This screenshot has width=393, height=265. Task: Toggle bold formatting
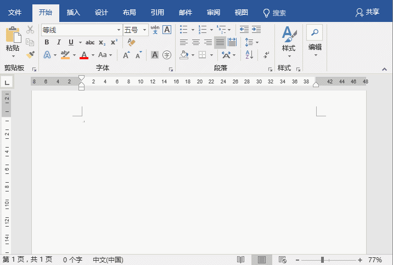(47, 42)
